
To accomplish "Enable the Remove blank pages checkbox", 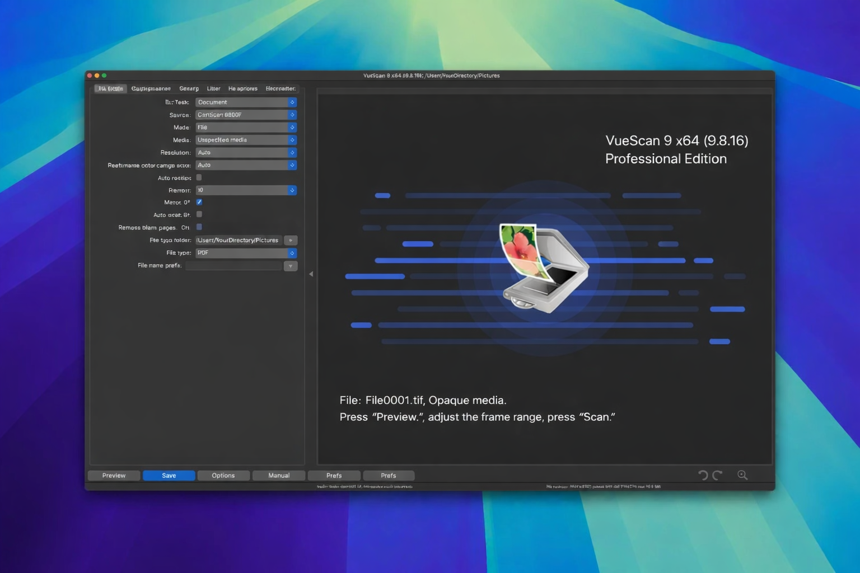I will [199, 227].
